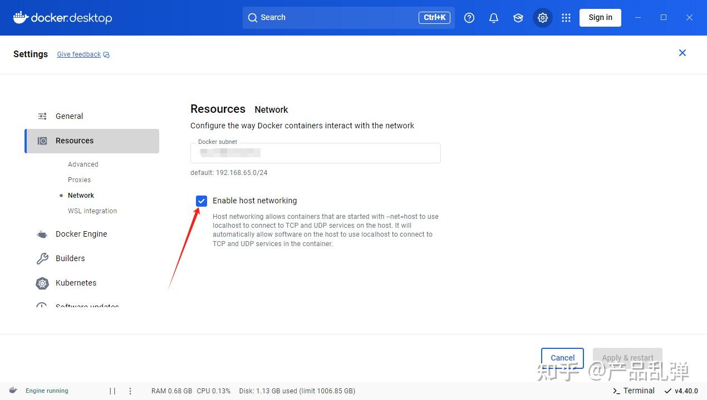Close the Docker Desktop window
Viewport: 707px width, 400px height.
click(689, 17)
